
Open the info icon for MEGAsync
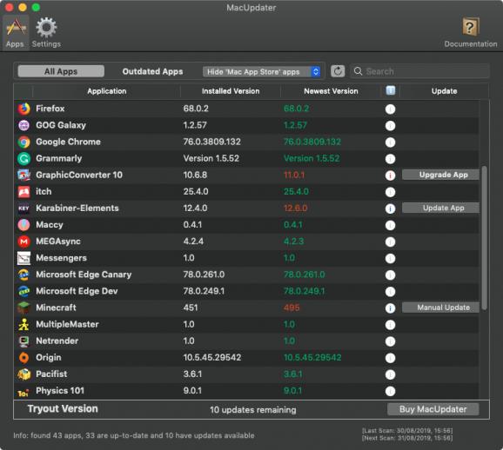pyautogui.click(x=390, y=242)
